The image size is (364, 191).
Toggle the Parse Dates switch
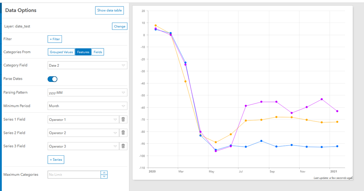click(x=52, y=79)
